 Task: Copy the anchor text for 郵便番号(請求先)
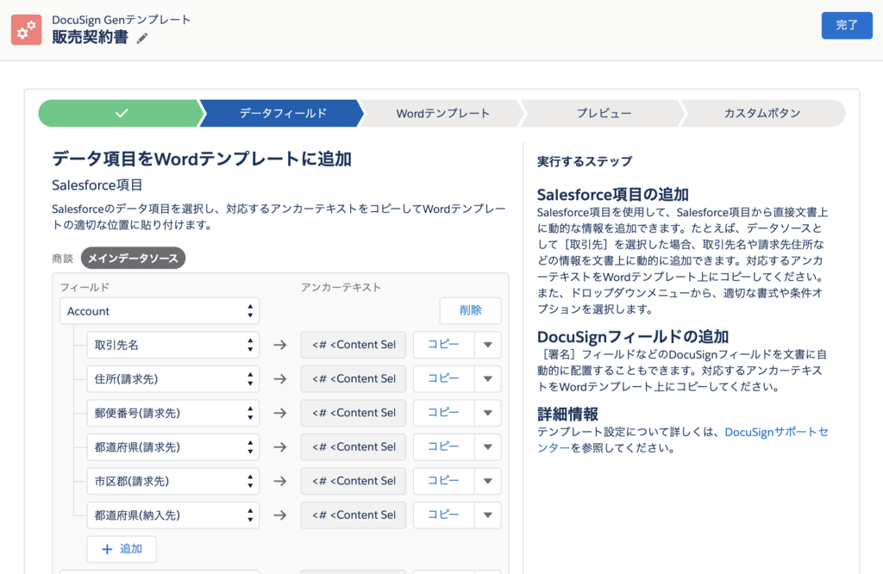point(444,413)
